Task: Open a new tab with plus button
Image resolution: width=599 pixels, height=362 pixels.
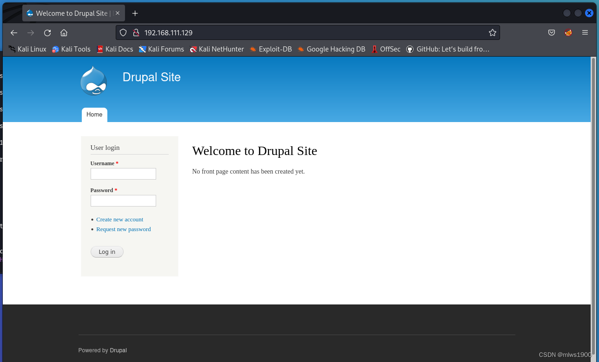Action: click(135, 13)
